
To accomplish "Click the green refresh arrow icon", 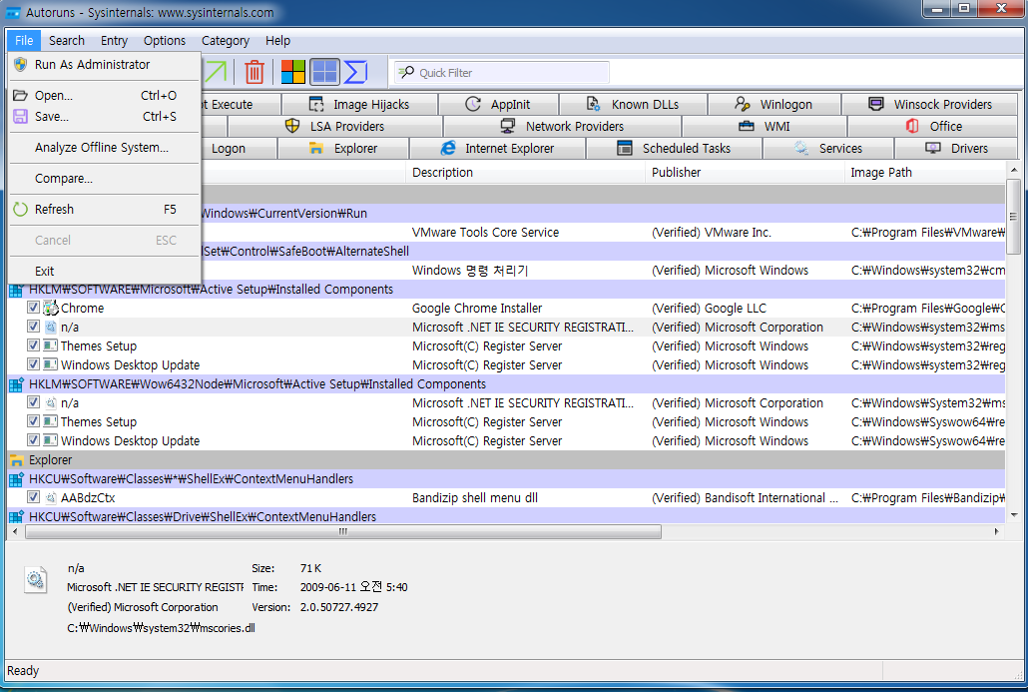I will click(x=20, y=210).
